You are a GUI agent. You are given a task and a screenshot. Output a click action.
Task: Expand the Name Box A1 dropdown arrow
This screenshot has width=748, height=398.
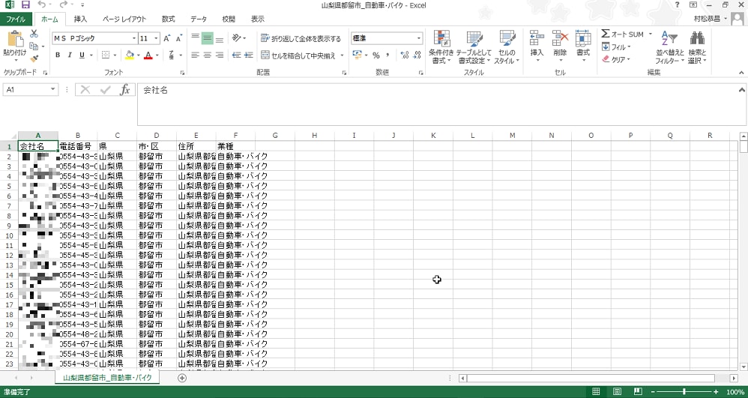click(52, 90)
